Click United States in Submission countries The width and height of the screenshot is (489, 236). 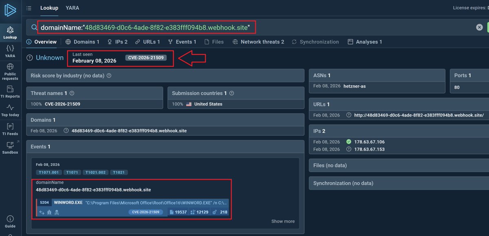point(208,104)
